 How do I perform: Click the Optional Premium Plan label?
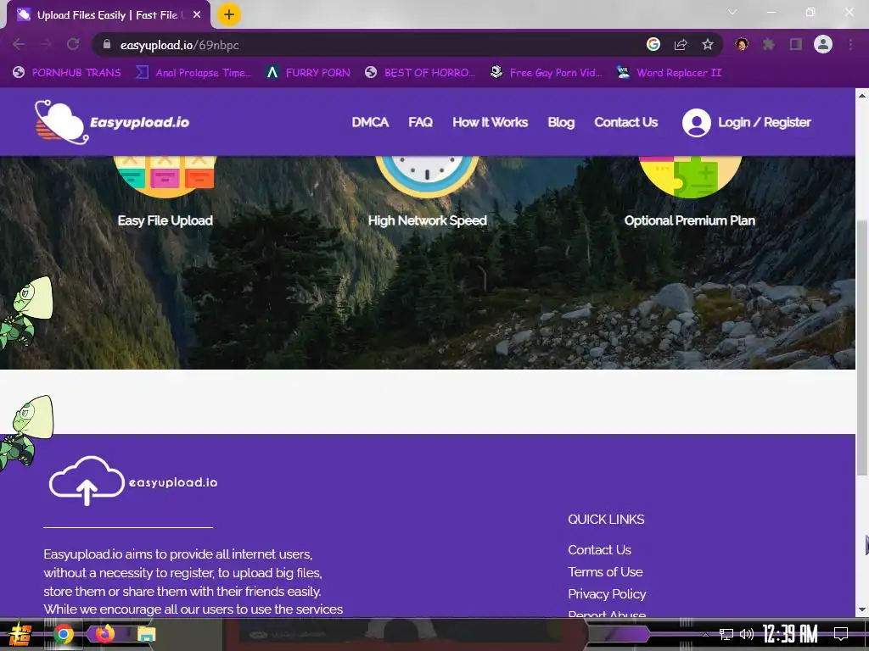click(x=689, y=220)
